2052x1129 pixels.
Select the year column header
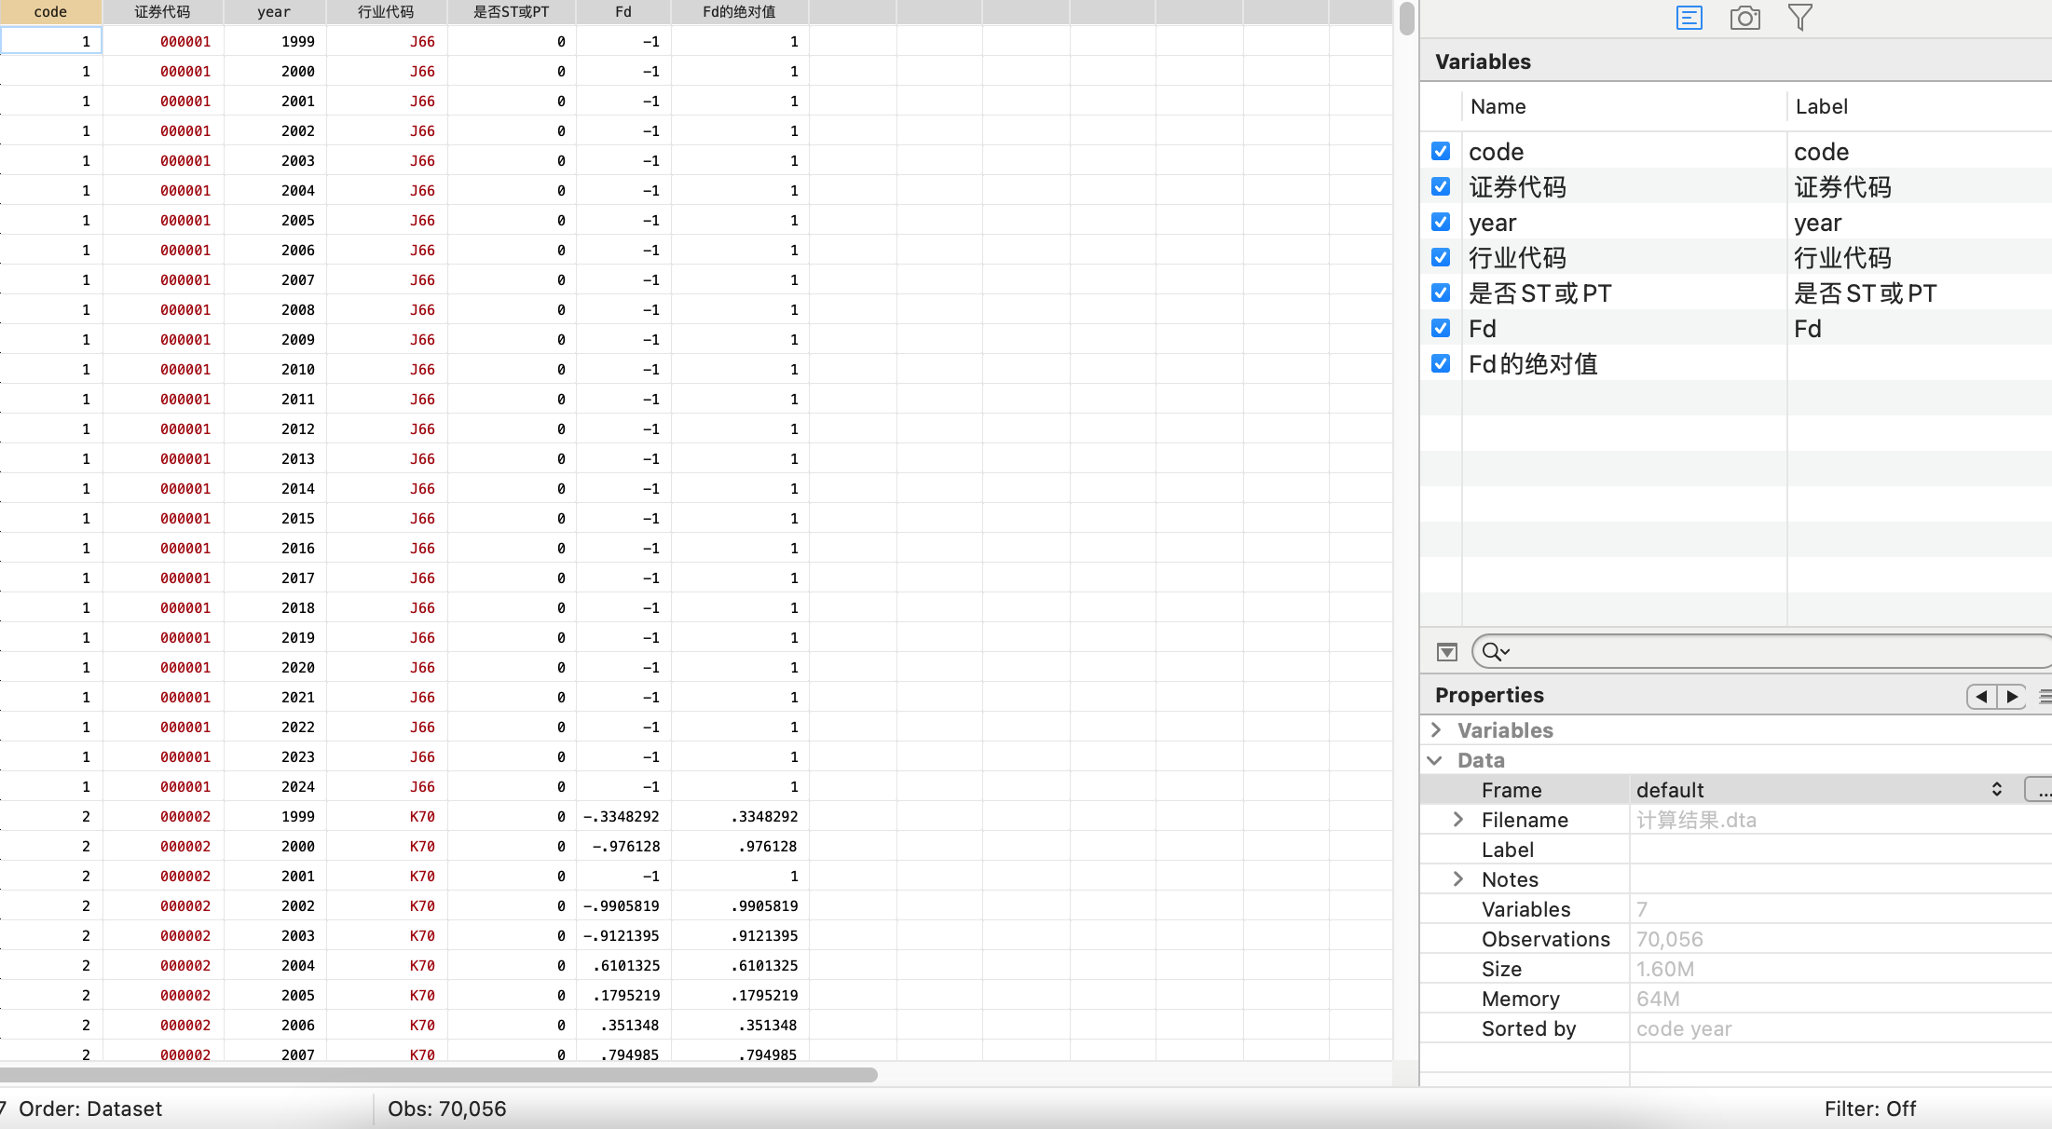(x=274, y=12)
